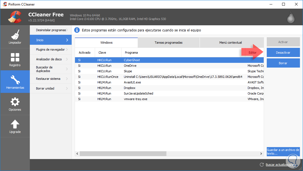The height and width of the screenshot is (171, 303).
Task: Click Guardar a un archivo de texto button
Action: [283, 152]
